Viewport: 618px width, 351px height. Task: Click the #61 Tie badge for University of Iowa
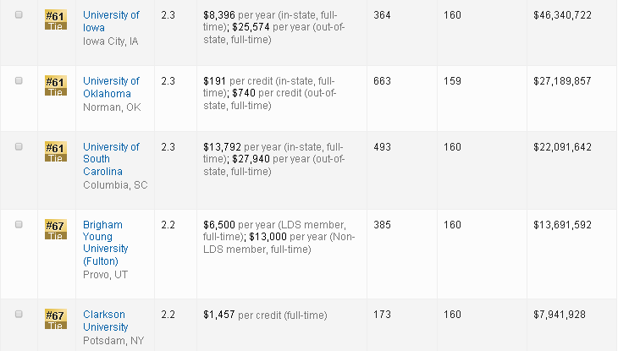[x=55, y=19]
